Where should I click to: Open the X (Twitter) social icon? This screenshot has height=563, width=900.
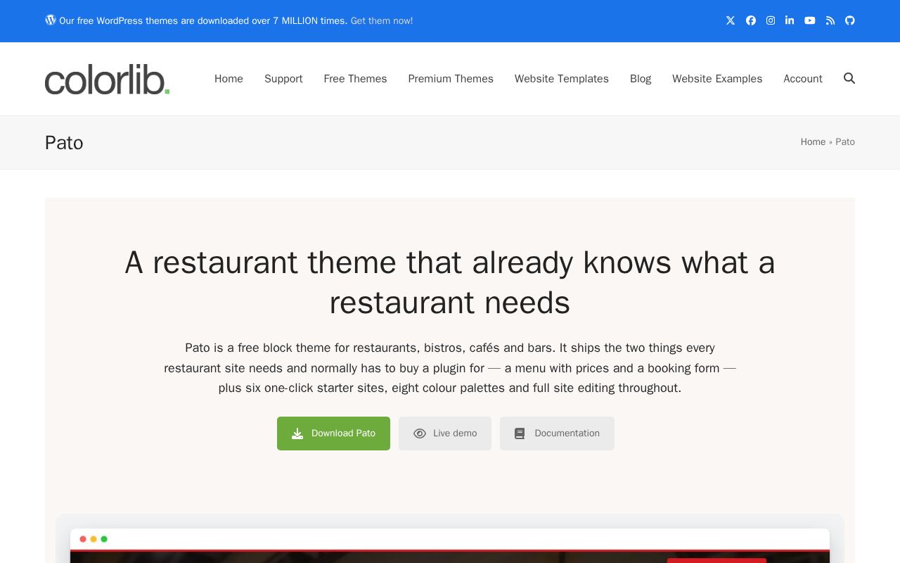(x=731, y=20)
